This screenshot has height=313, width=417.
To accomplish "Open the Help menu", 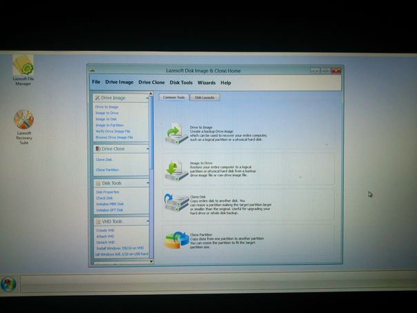I will pos(226,83).
